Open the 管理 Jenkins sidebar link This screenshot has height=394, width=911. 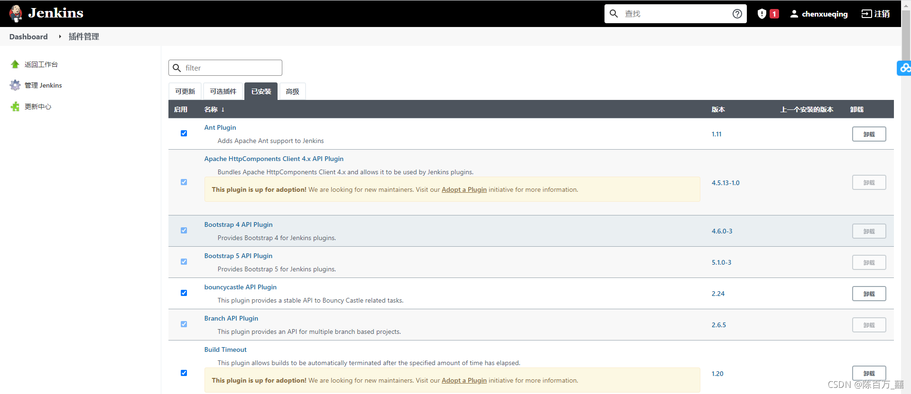click(x=43, y=85)
